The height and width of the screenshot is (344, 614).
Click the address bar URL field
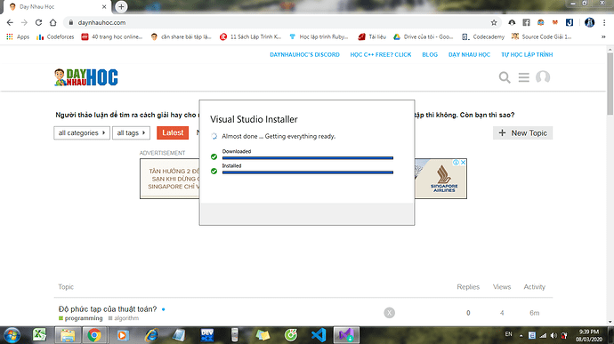[x=274, y=23]
